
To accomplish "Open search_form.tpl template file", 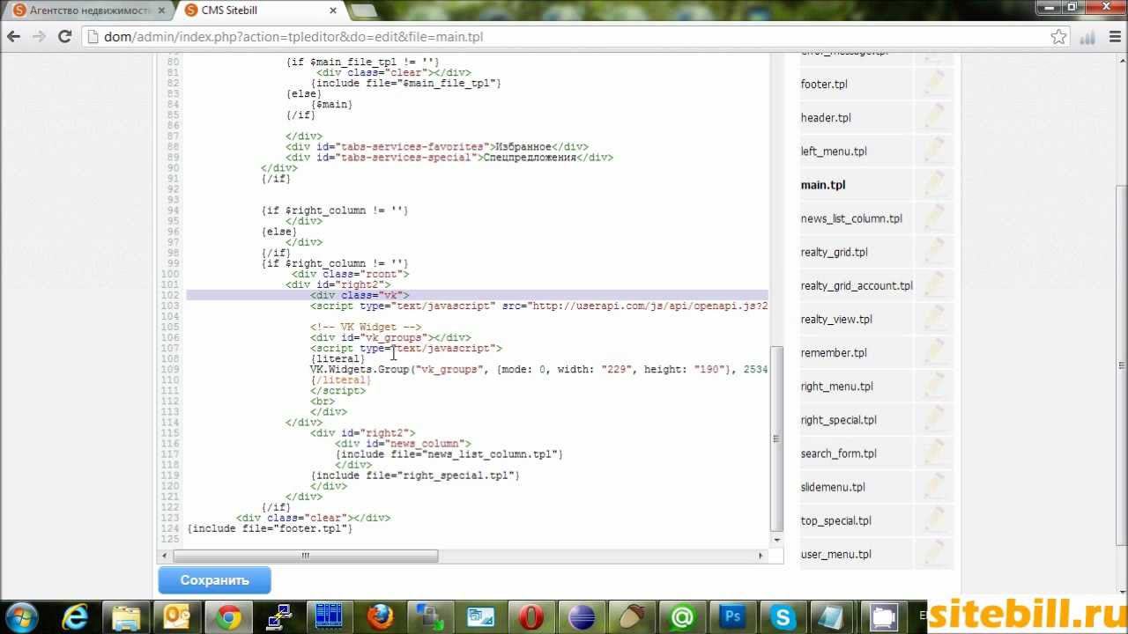I will click(x=839, y=453).
